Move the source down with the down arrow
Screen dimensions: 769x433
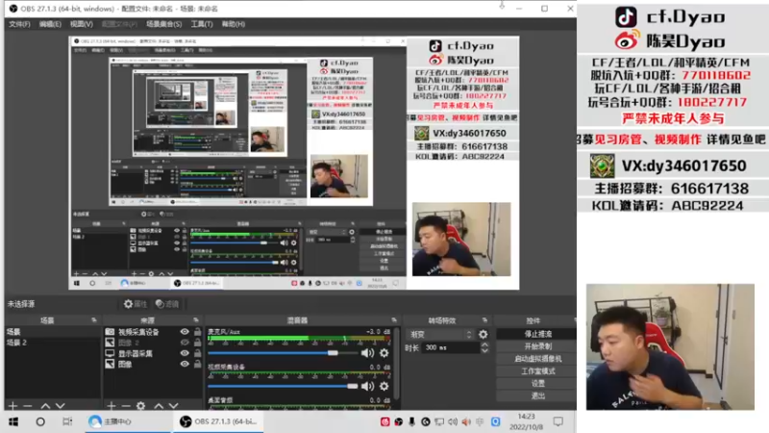tap(174, 406)
